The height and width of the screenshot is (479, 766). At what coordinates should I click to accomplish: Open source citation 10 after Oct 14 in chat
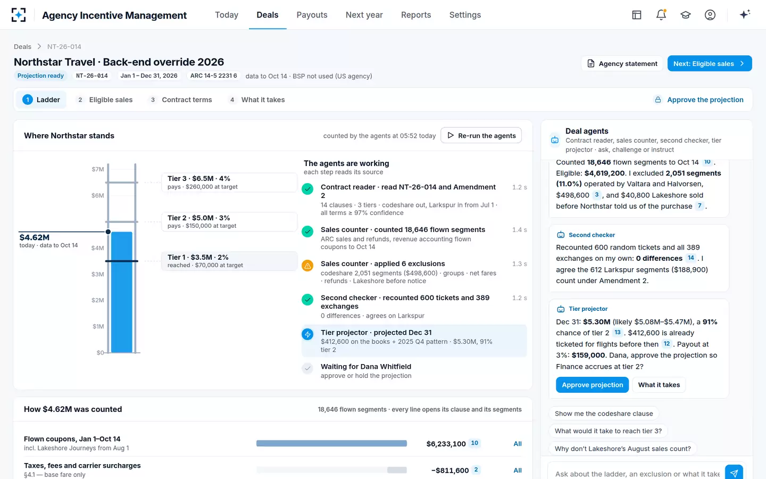707,162
